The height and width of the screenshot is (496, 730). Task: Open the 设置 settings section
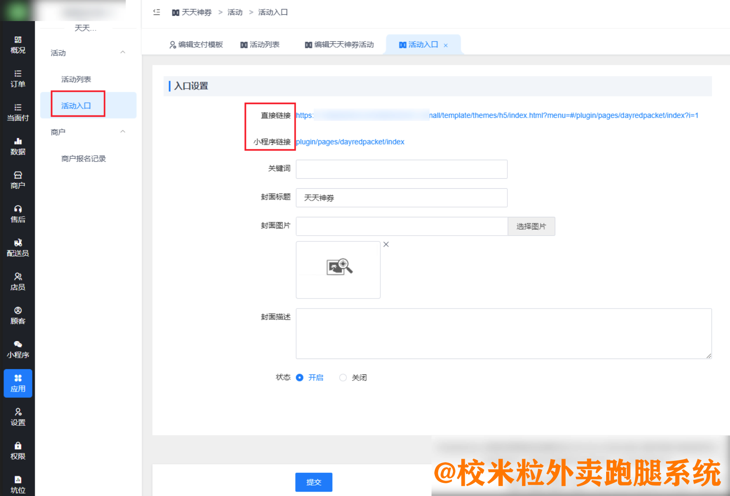click(x=18, y=416)
